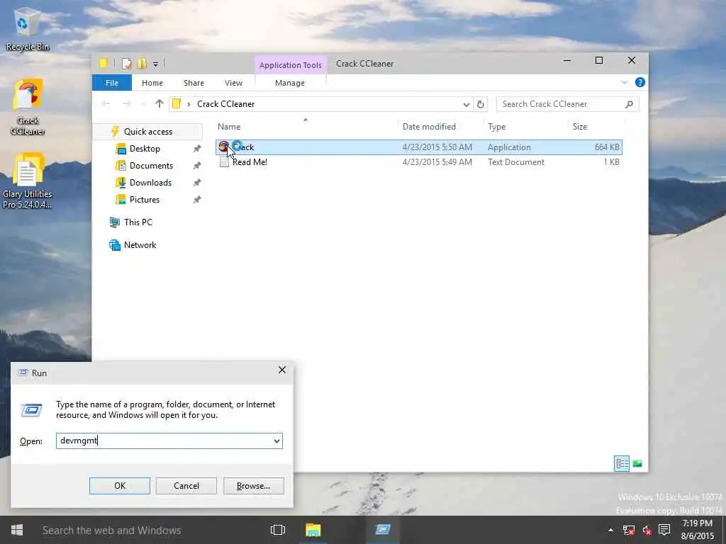Go up one folder level arrow

coord(160,103)
